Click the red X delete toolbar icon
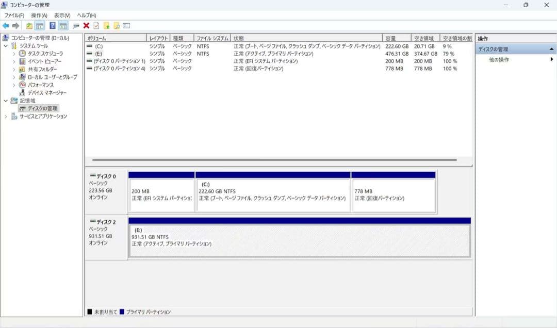The image size is (557, 328). (86, 26)
